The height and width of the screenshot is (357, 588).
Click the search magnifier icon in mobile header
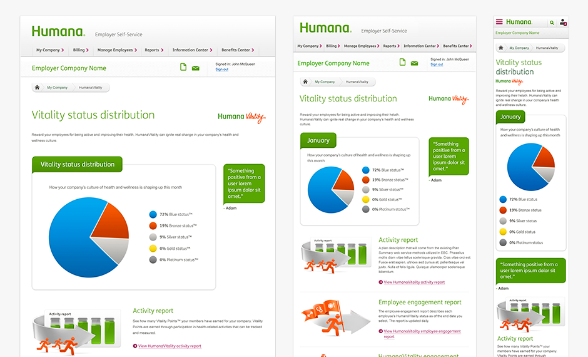(552, 23)
